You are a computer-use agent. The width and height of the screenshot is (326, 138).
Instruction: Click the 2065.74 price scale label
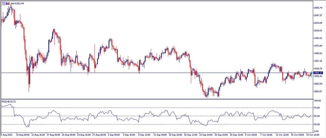coord(318,8)
